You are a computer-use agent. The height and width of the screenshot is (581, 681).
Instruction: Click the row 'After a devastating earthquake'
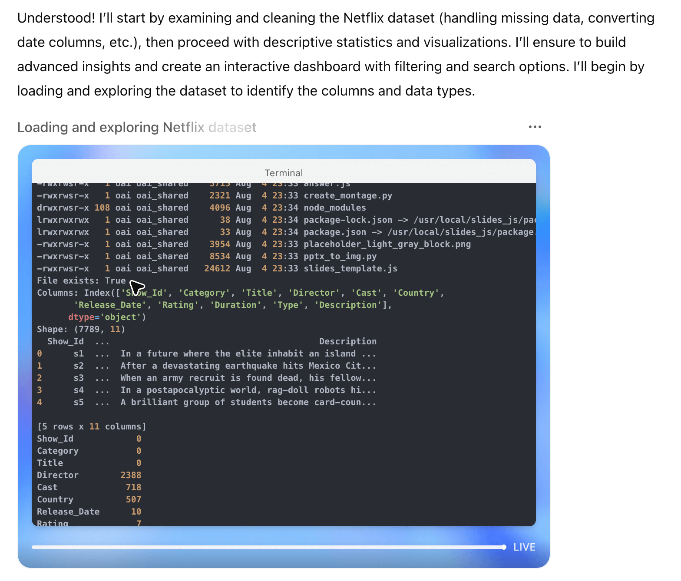[x=207, y=366]
